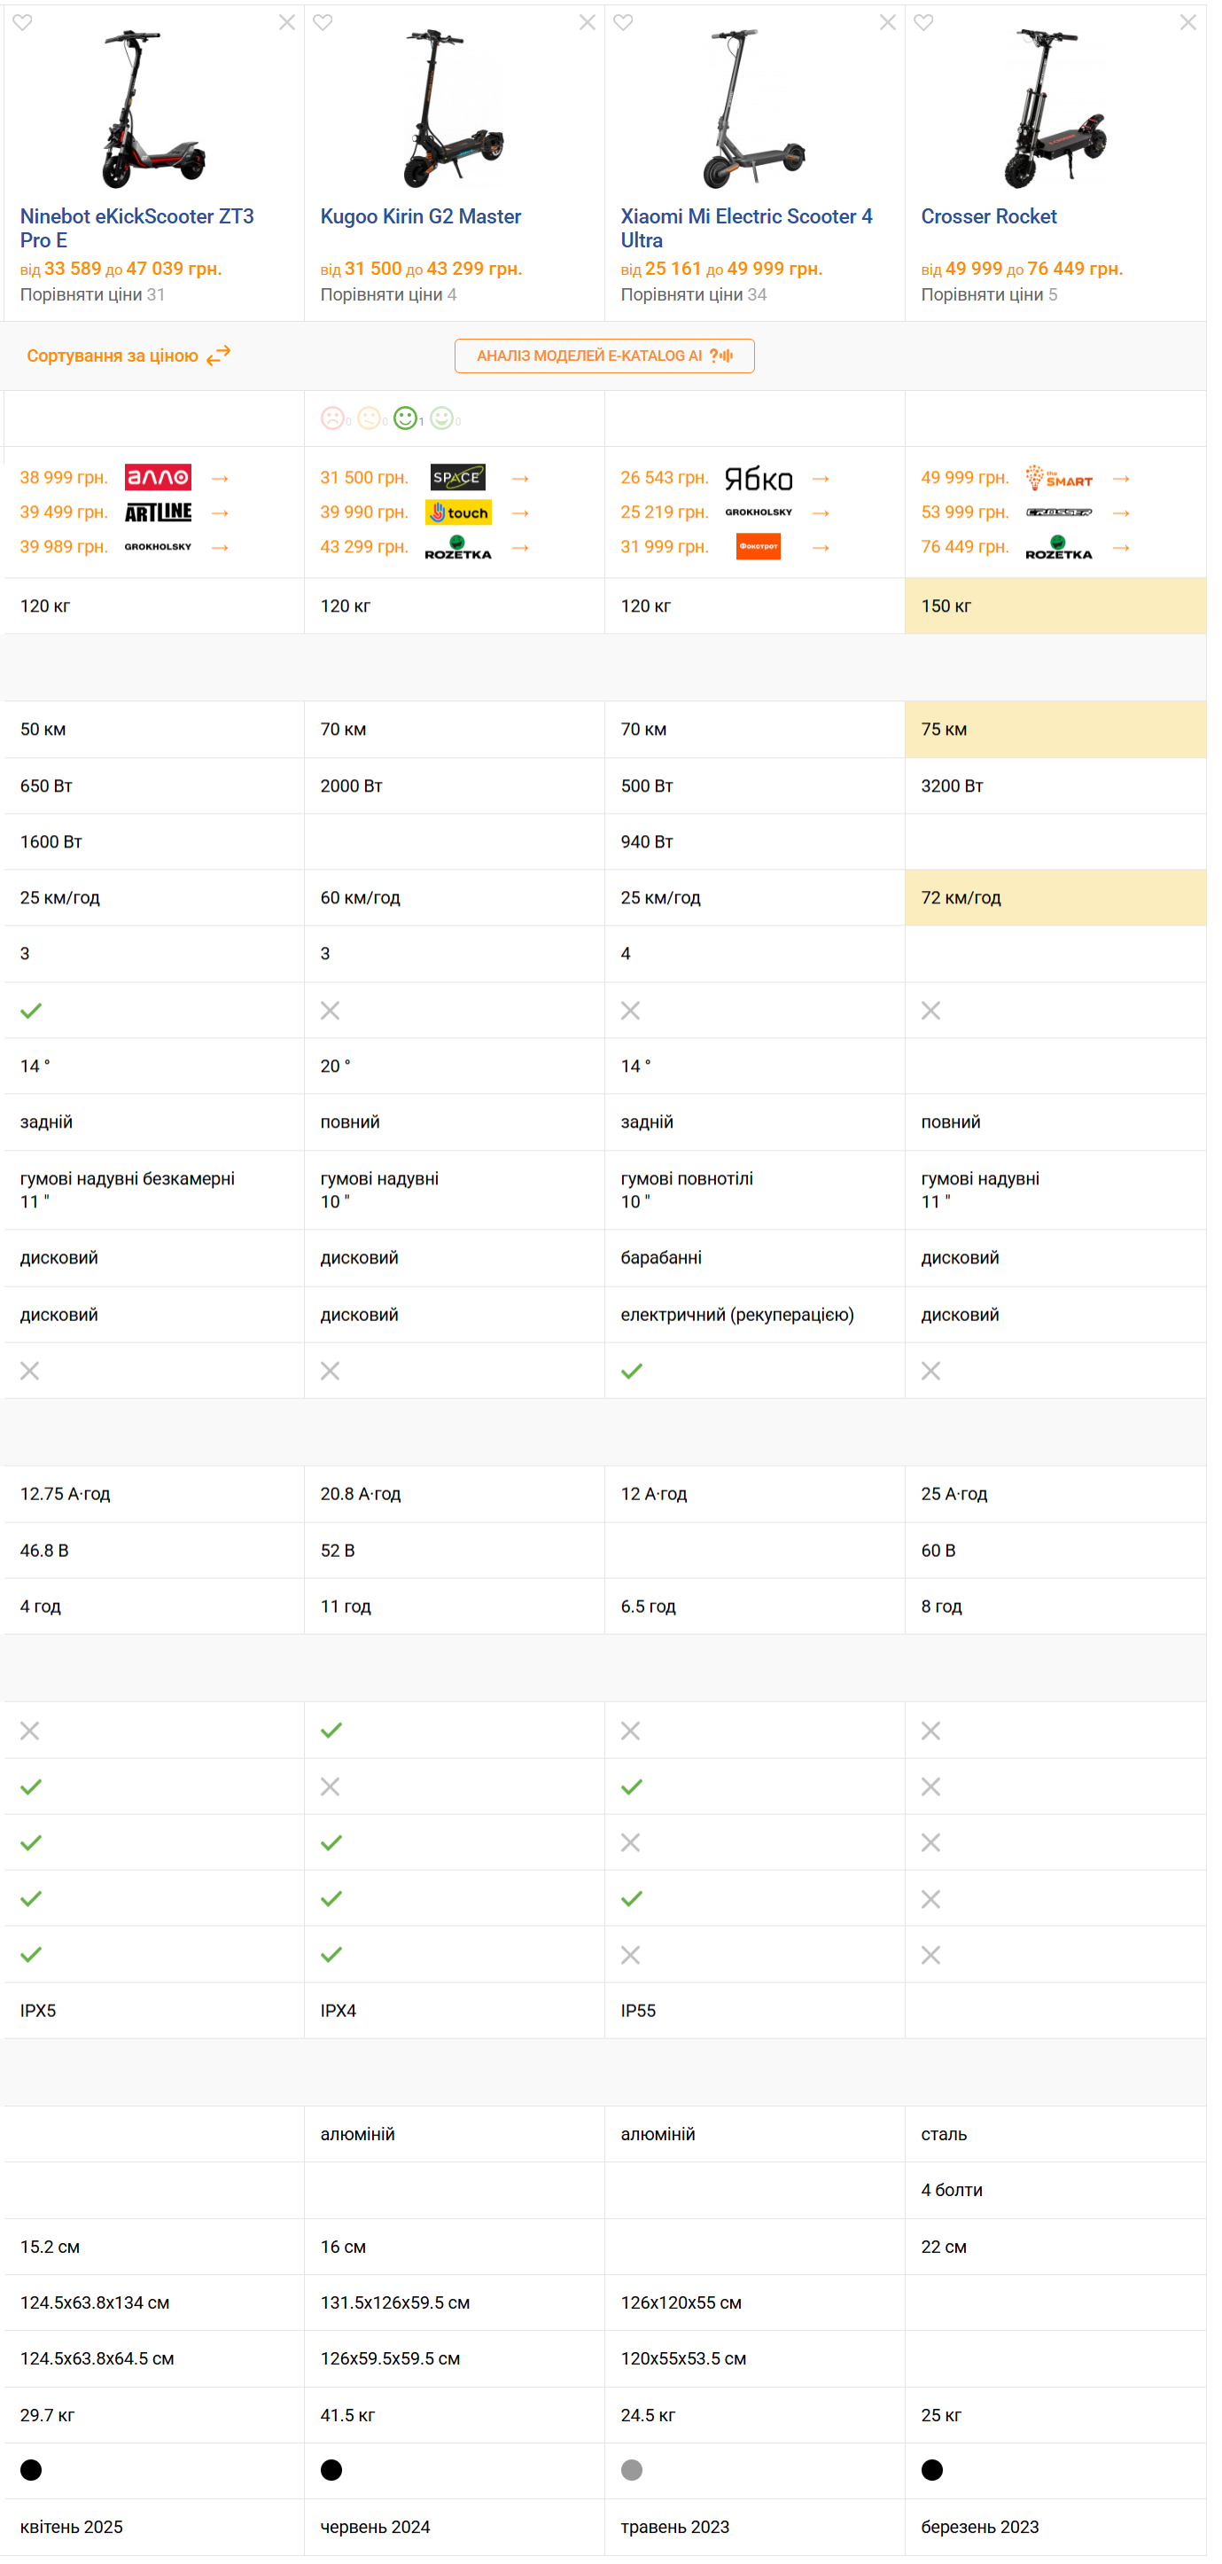The image size is (1222, 2564).
Task: Compare 34 prices for Xiaomi scooter
Action: [694, 294]
